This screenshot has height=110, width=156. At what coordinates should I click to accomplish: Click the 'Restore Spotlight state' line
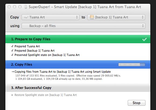click(44, 95)
